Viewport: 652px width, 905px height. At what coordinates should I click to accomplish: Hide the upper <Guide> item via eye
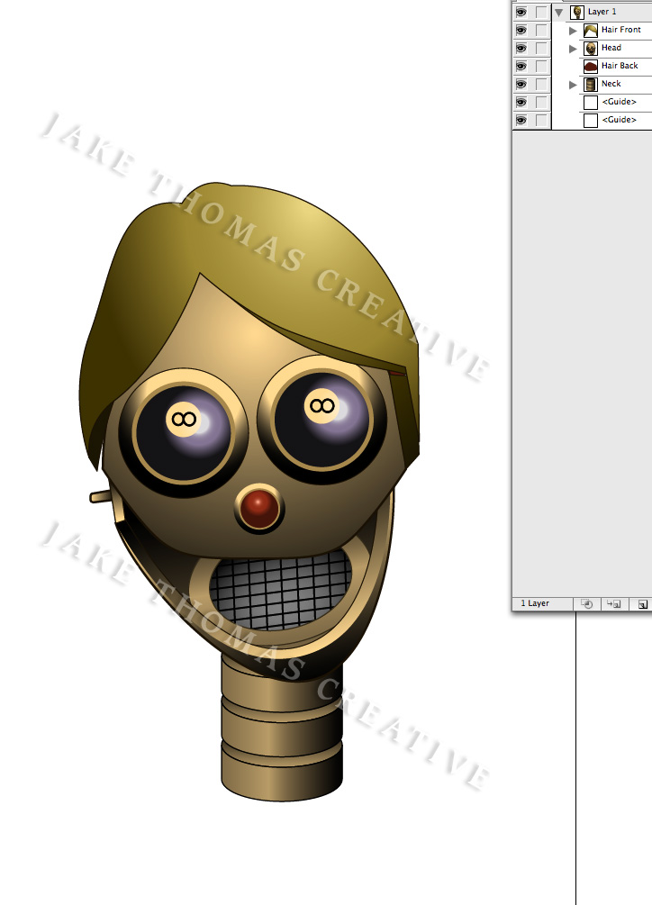point(521,102)
